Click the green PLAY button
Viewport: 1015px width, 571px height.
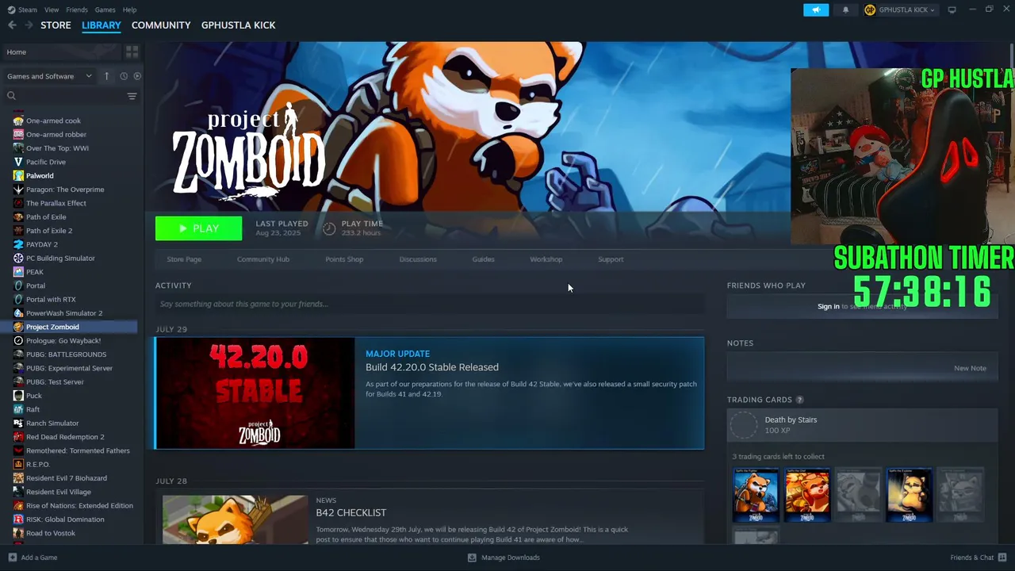coord(199,228)
